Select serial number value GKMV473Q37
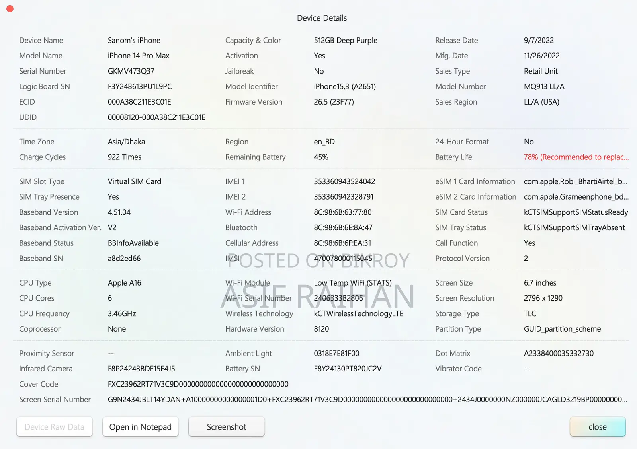 131,71
